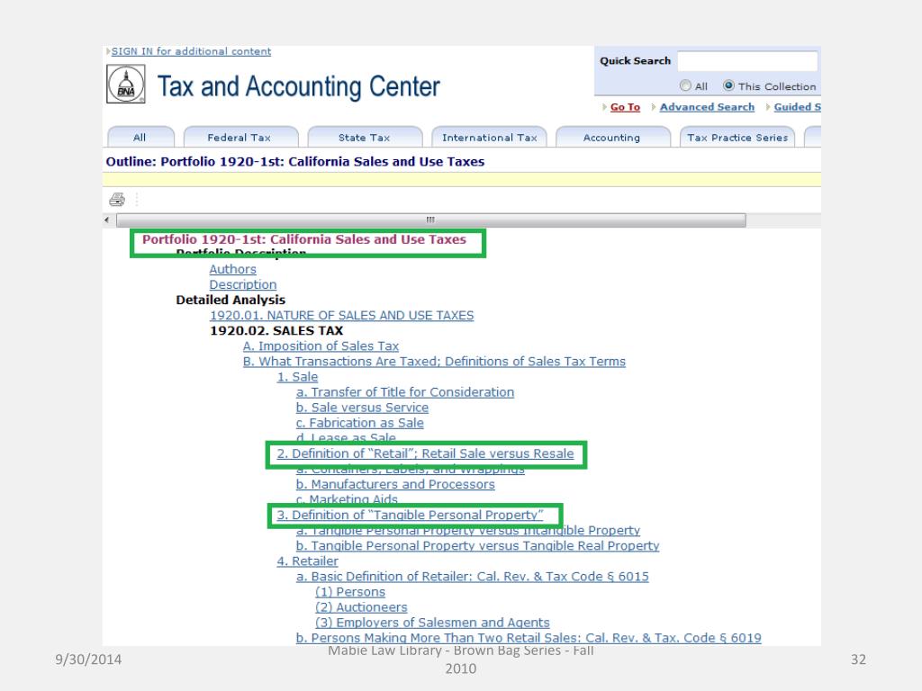Open b. Manufacturers and Processors link

tap(395, 484)
